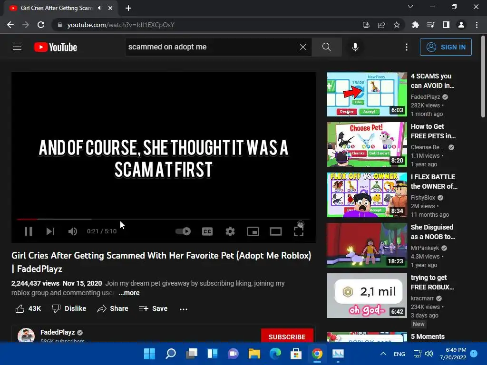Click kracmarr channel name

point(422,298)
